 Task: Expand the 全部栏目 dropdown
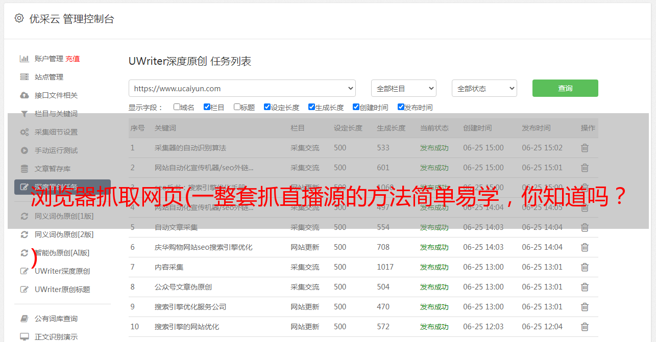pyautogui.click(x=403, y=88)
